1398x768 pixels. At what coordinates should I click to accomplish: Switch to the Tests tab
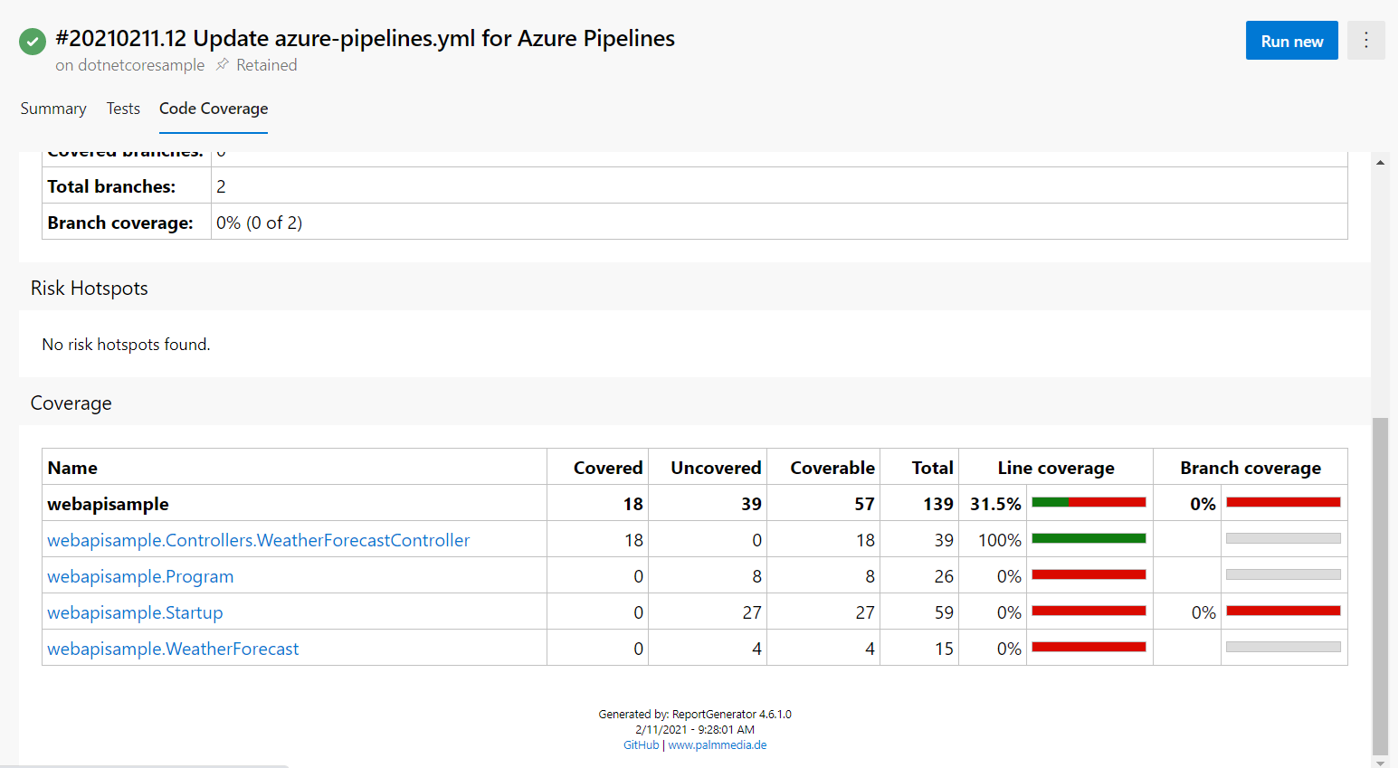click(x=123, y=109)
